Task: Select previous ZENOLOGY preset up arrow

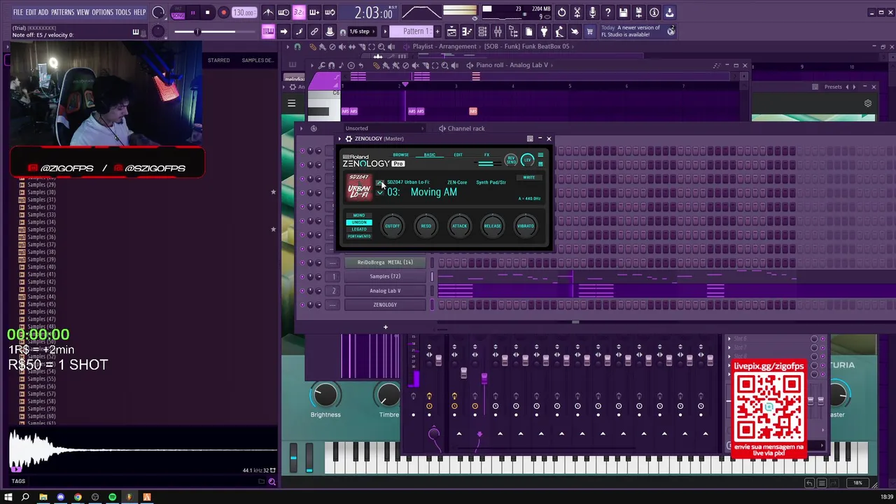Action: [x=380, y=183]
